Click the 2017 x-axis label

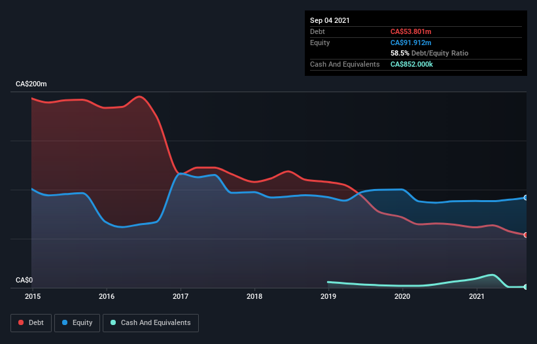(x=181, y=296)
